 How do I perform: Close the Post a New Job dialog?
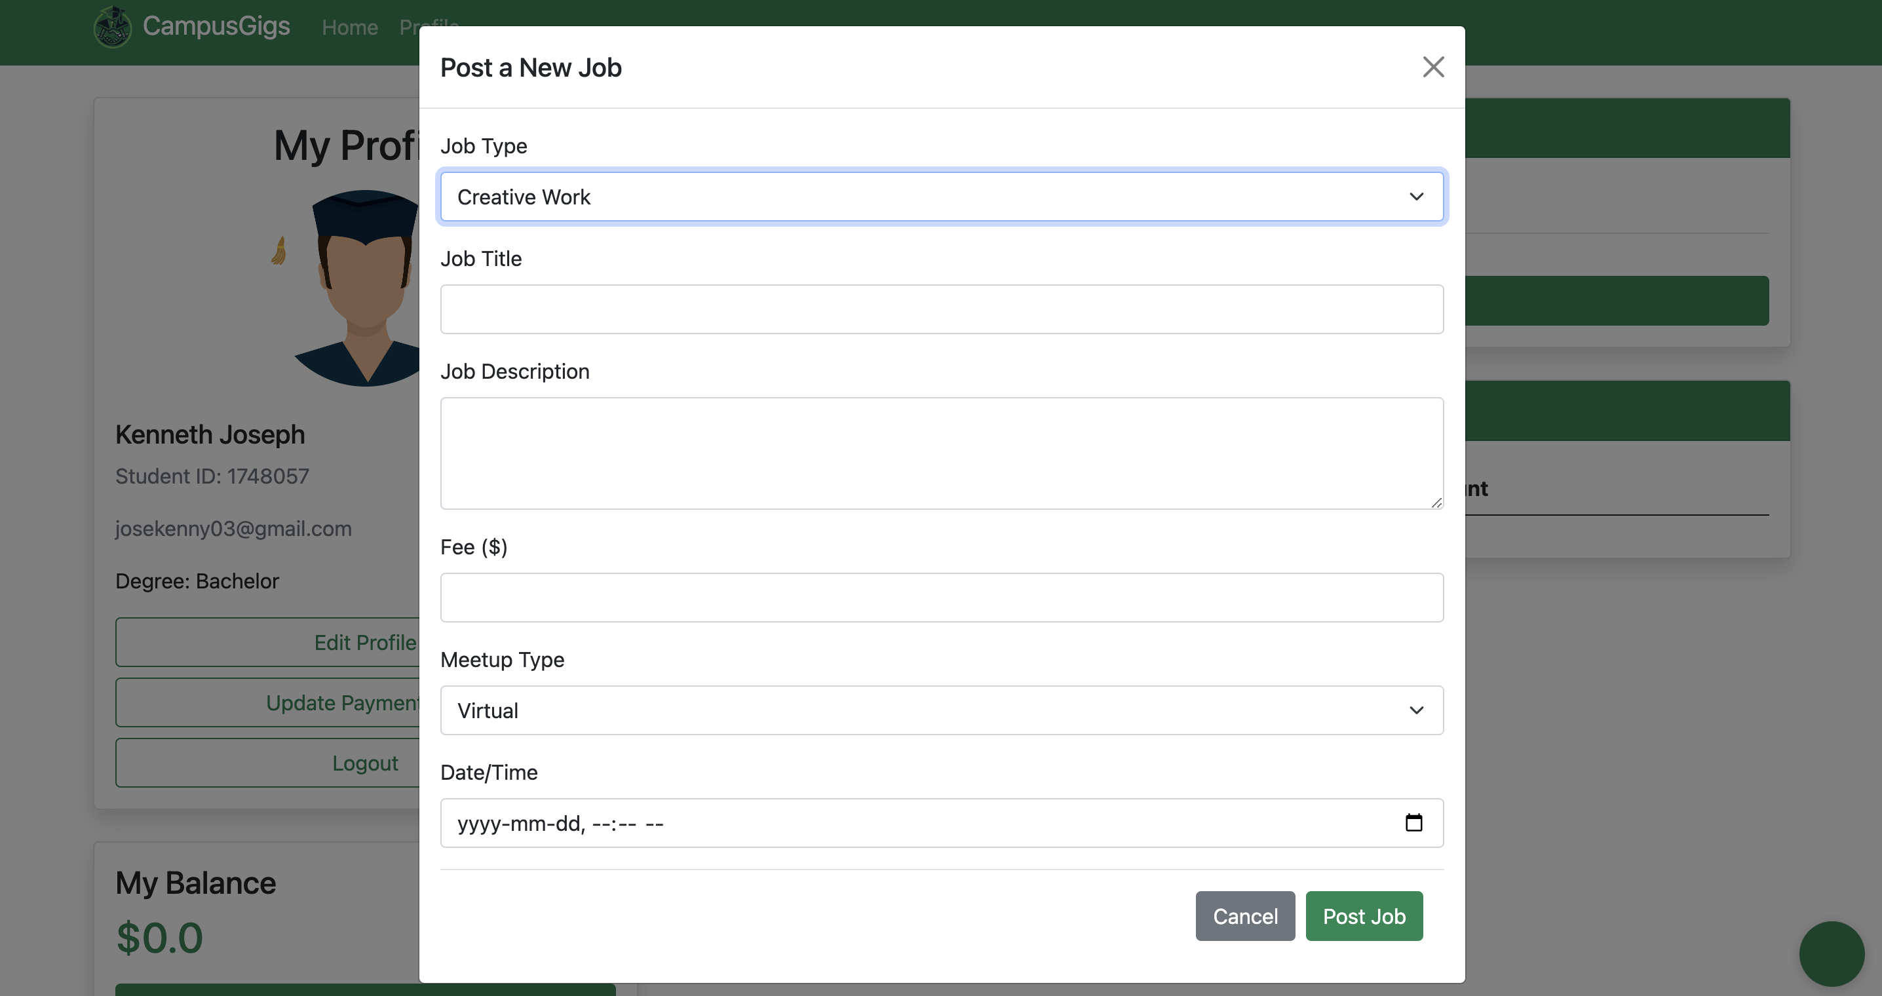[1432, 67]
